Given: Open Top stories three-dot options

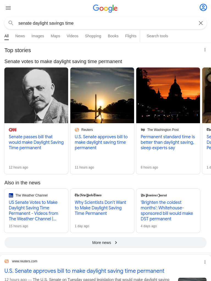Looking at the screenshot, I should coord(205,50).
